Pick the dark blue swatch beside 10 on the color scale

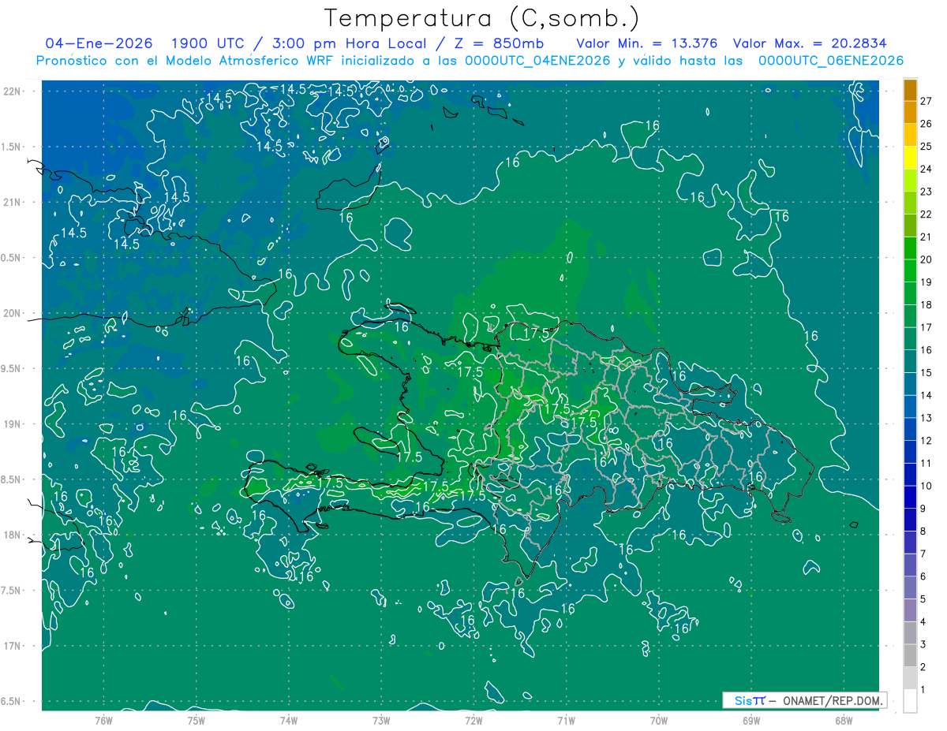(x=910, y=475)
